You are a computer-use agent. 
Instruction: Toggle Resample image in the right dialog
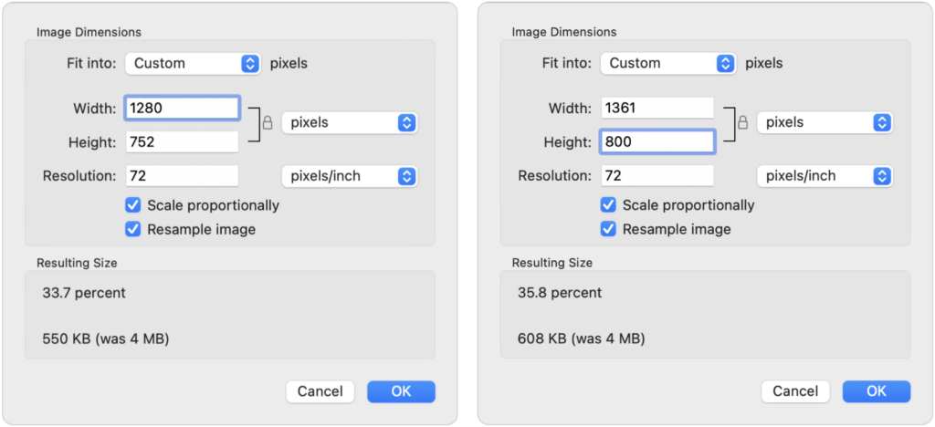(x=609, y=229)
